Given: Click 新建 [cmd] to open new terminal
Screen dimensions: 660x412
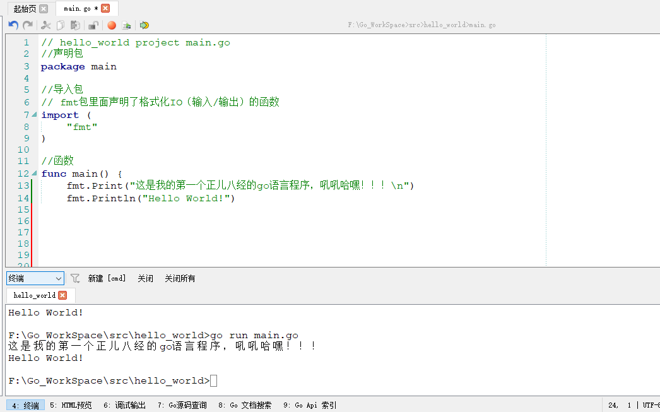Looking at the screenshot, I should coord(107,278).
